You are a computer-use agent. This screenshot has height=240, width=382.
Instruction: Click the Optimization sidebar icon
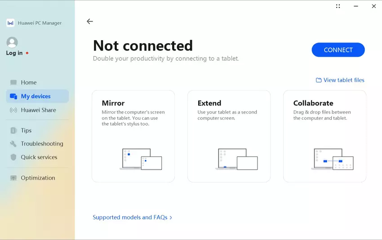click(13, 178)
